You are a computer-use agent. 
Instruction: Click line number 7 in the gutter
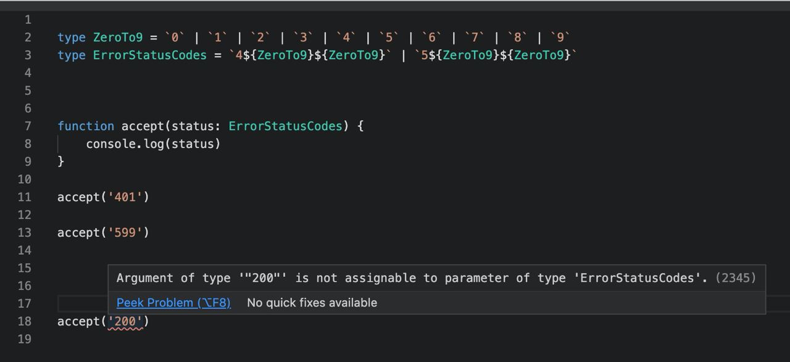click(28, 126)
